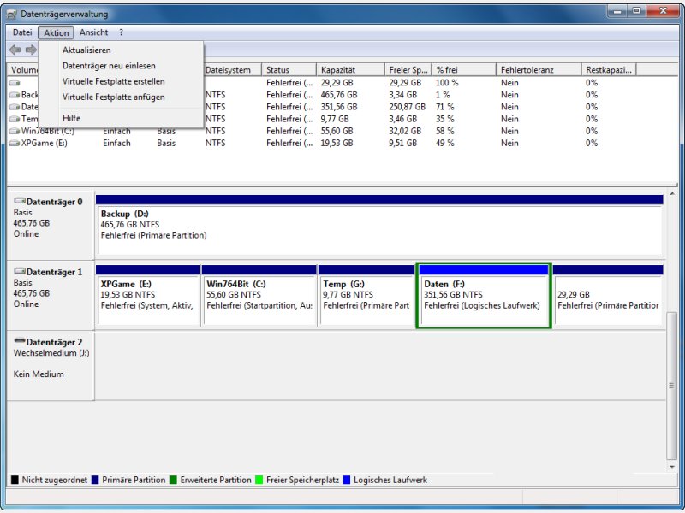Sort by the Restkapazi... column header
This screenshot has height=513, width=685.
pos(609,70)
